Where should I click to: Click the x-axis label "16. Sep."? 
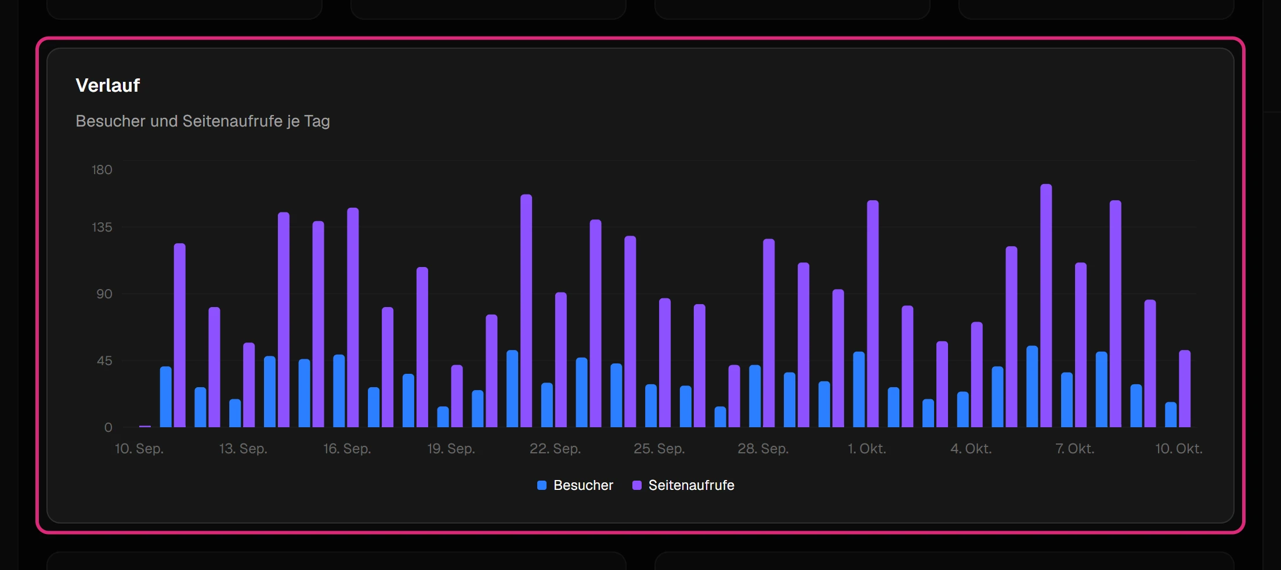[347, 449]
